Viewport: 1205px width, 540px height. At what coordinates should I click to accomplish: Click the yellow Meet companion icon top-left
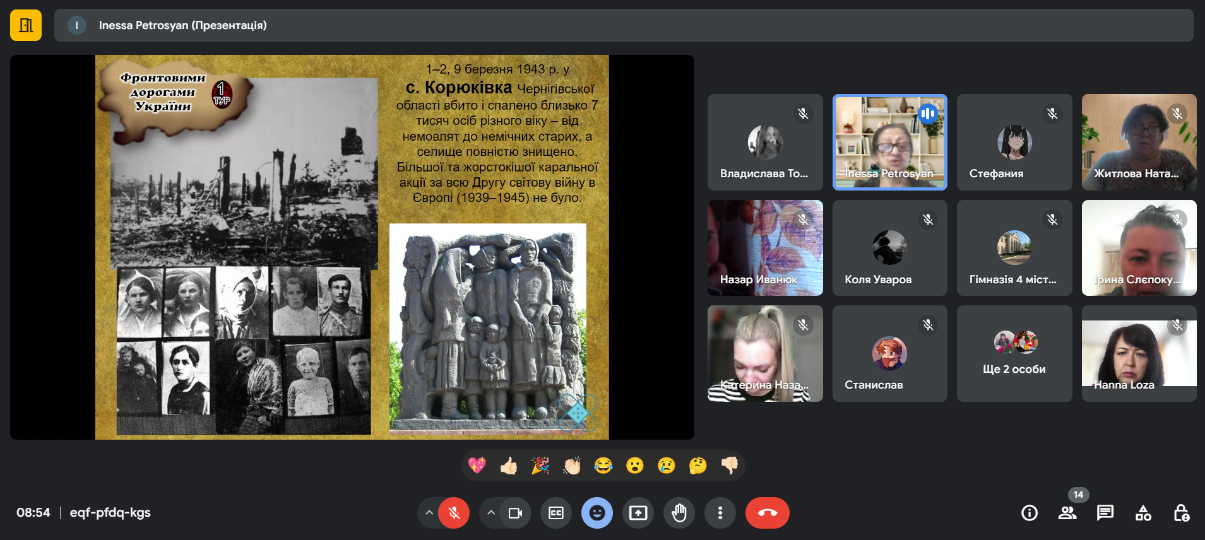(26, 25)
